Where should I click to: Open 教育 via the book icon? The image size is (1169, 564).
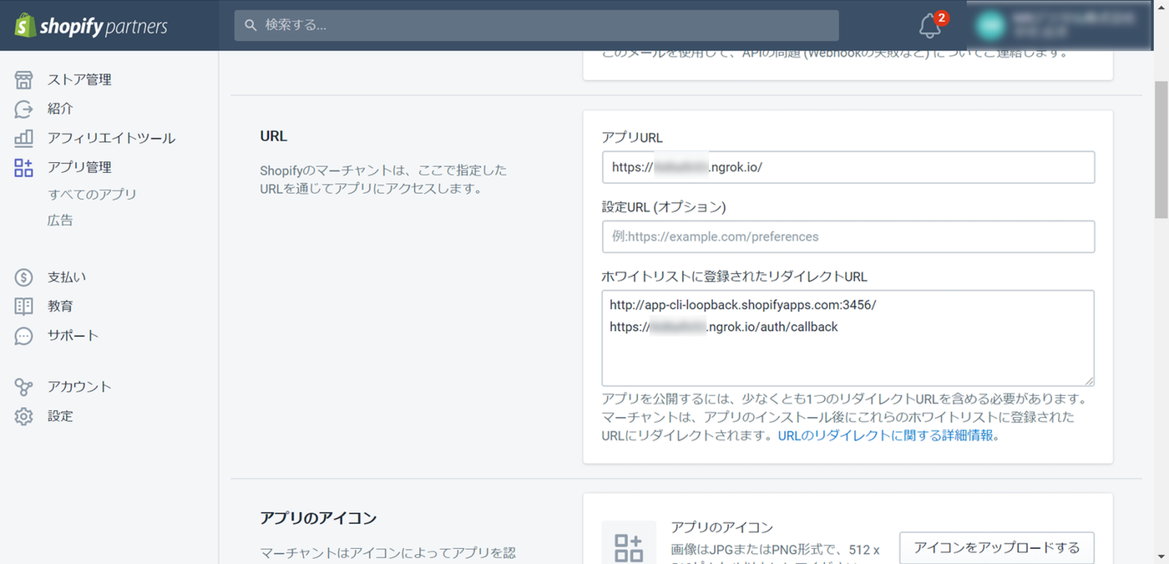pyautogui.click(x=23, y=306)
